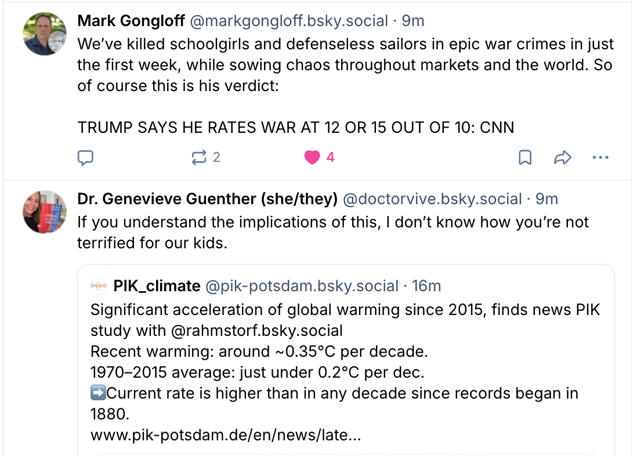This screenshot has height=456, width=637.
Task: Click the PIK_climate small avatar icon
Action: pyautogui.click(x=99, y=286)
